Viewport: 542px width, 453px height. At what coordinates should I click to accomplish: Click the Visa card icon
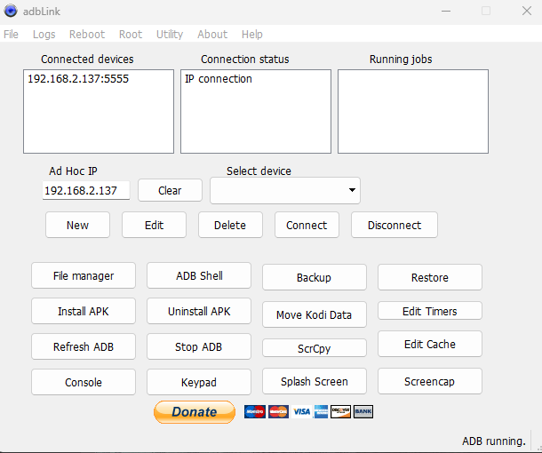pos(302,412)
